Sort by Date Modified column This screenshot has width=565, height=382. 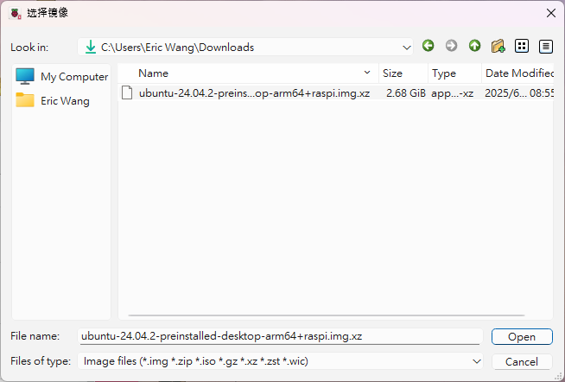518,73
